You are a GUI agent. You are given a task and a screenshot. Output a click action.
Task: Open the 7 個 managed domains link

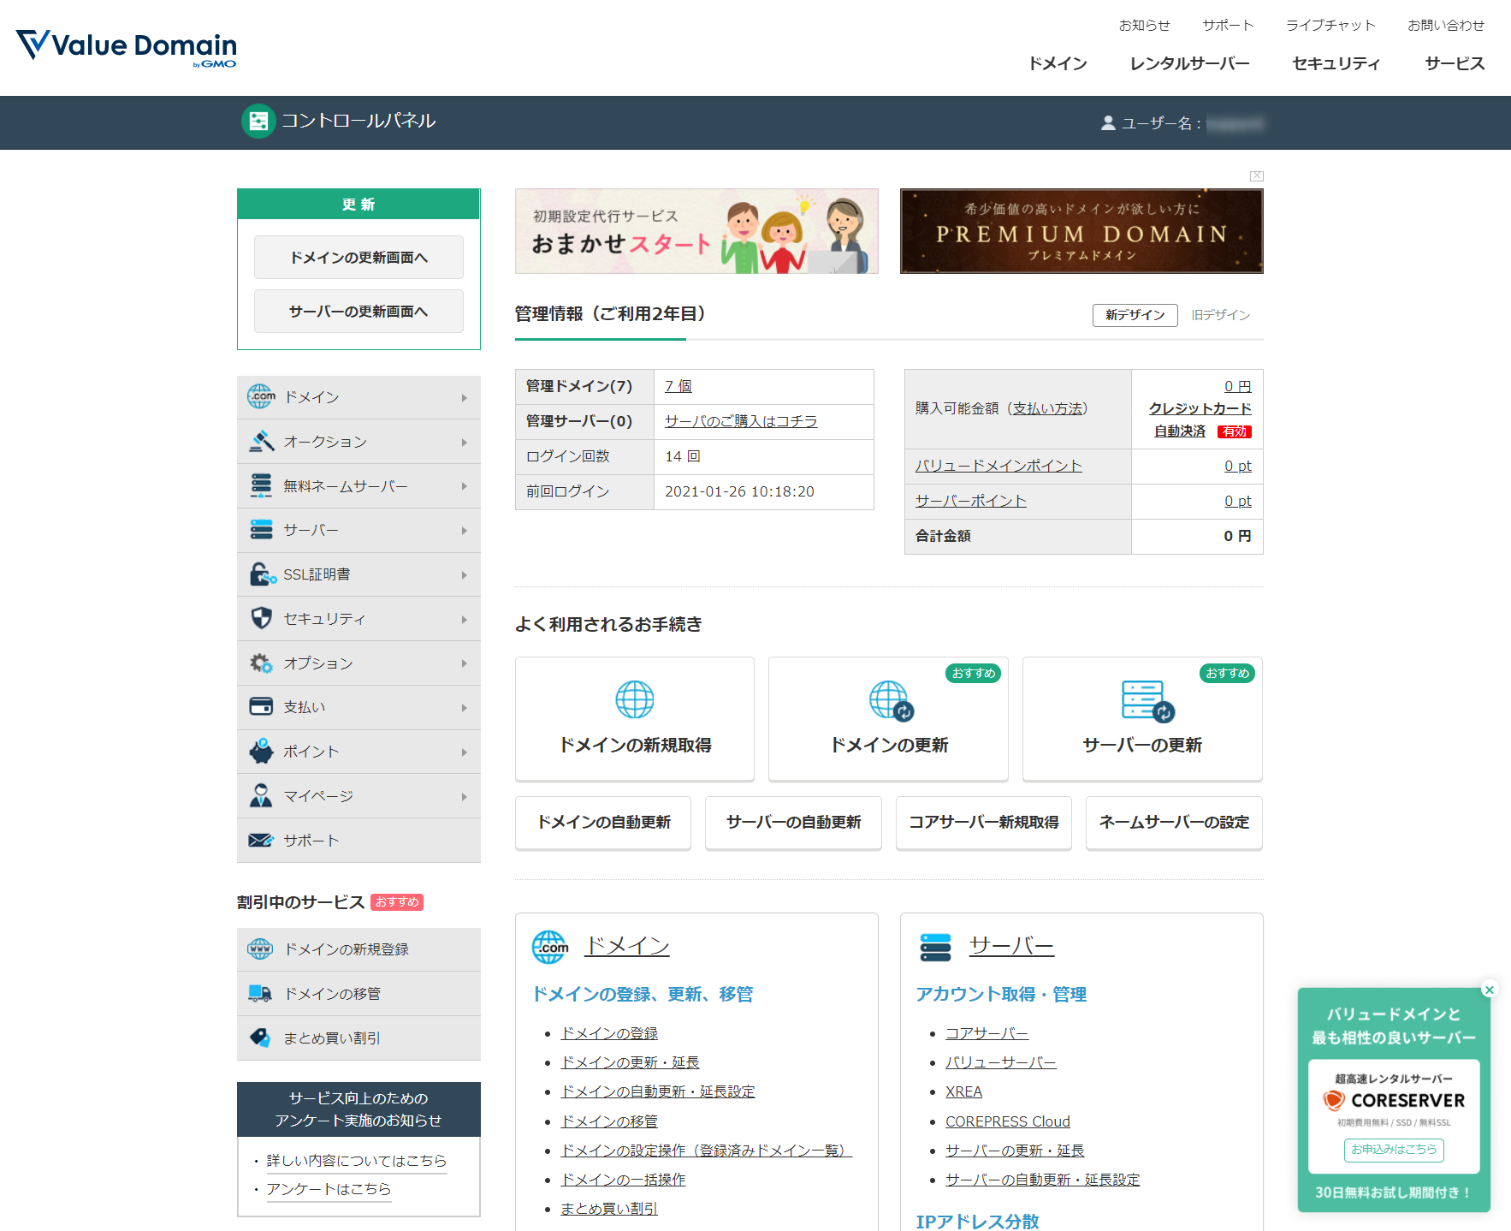click(x=678, y=386)
